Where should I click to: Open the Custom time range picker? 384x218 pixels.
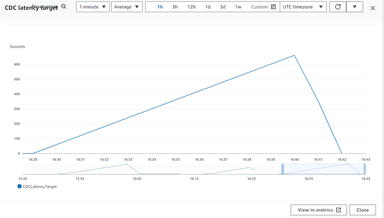pos(263,7)
